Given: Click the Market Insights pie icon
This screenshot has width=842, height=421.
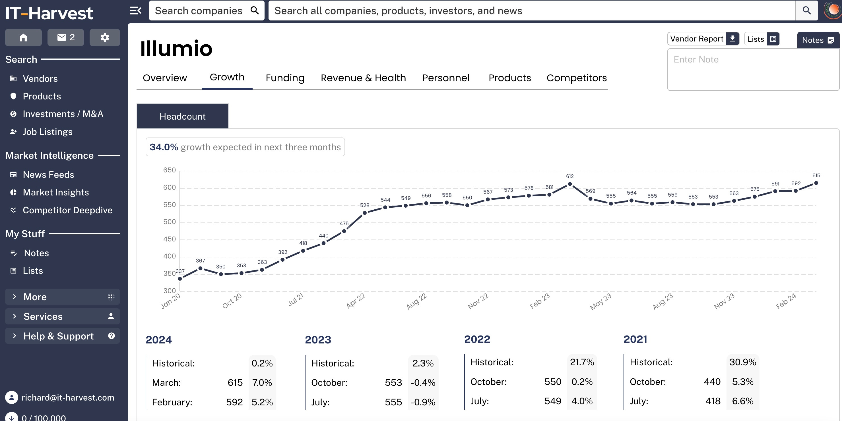Looking at the screenshot, I should pos(13,192).
